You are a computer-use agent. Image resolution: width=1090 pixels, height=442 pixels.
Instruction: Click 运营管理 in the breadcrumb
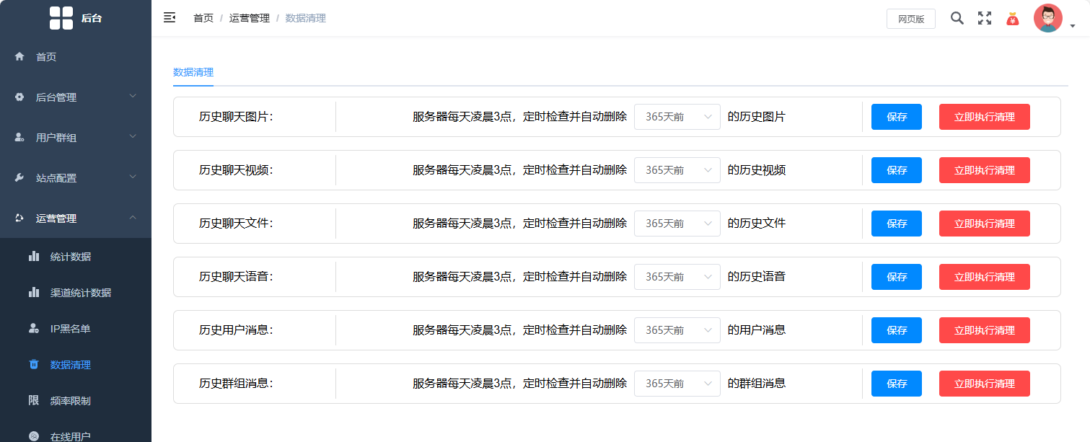[x=249, y=18]
